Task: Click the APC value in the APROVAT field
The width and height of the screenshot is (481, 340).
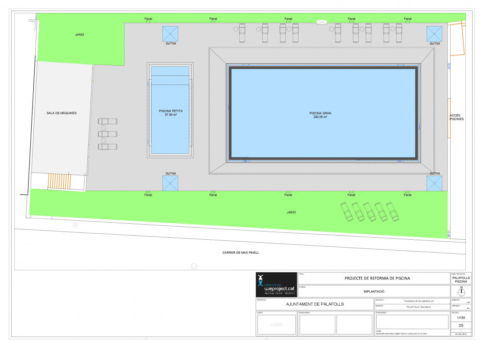Action: click(x=468, y=308)
